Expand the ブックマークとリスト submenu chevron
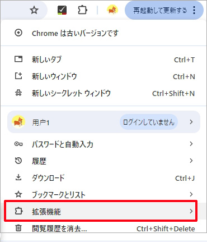Viewport: 207px width, 242px height. pyautogui.click(x=191, y=194)
